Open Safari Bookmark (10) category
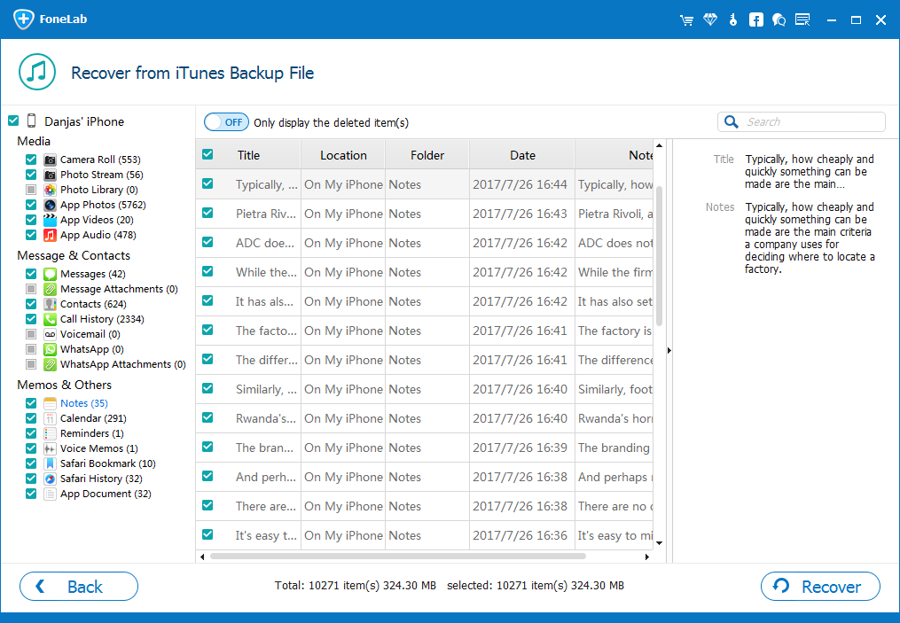900x623 pixels. point(108,463)
